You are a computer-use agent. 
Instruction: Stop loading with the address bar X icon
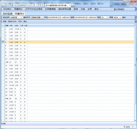point(43,5)
